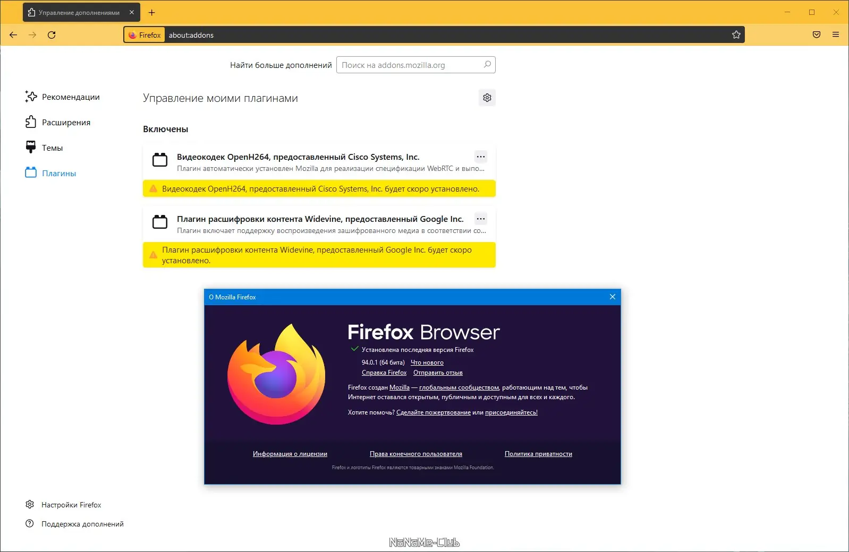The height and width of the screenshot is (552, 849).
Task: Switch to the Темы section
Action: click(44, 148)
